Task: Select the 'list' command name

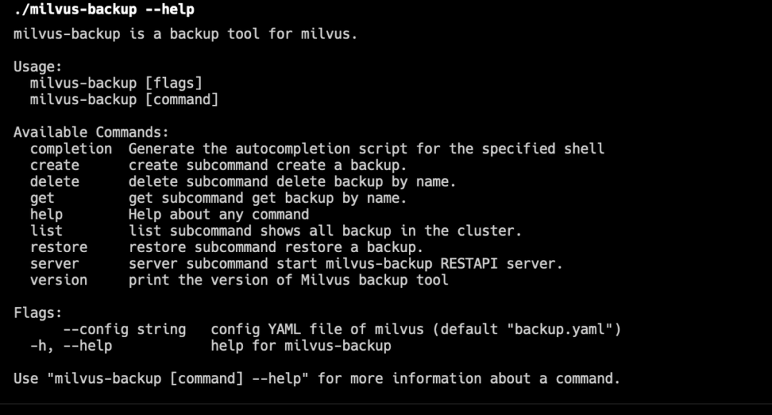Action: pos(46,231)
